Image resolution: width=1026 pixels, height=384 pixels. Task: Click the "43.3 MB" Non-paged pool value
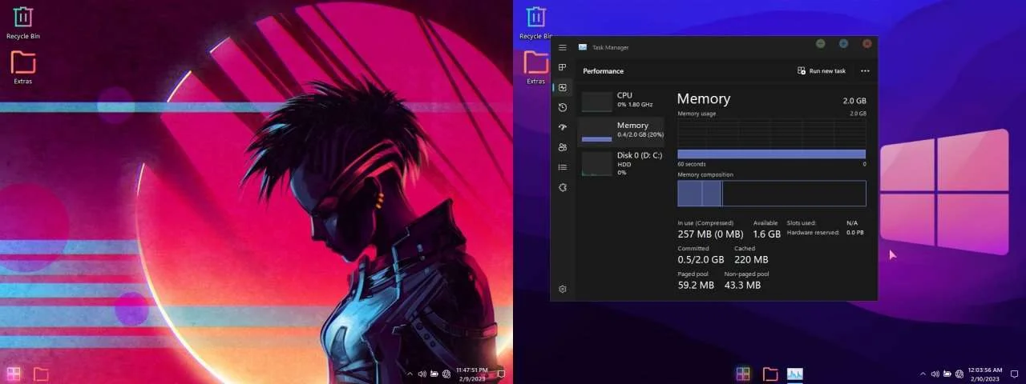742,285
